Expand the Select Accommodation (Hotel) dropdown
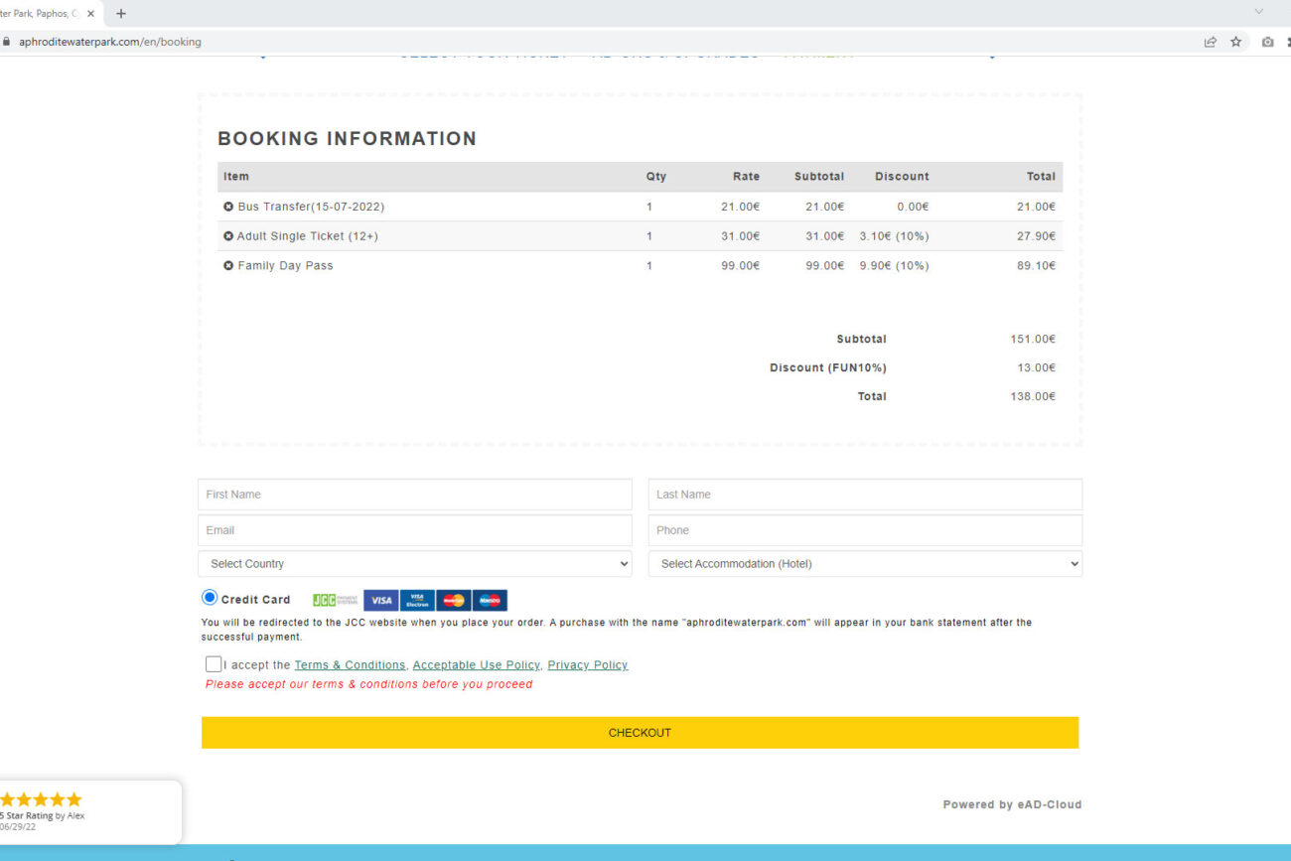 (865, 564)
